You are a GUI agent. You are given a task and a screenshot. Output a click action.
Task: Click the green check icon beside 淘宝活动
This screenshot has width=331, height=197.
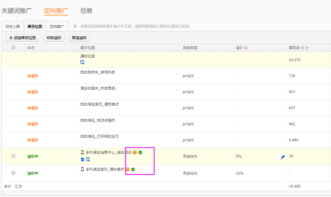point(140,153)
